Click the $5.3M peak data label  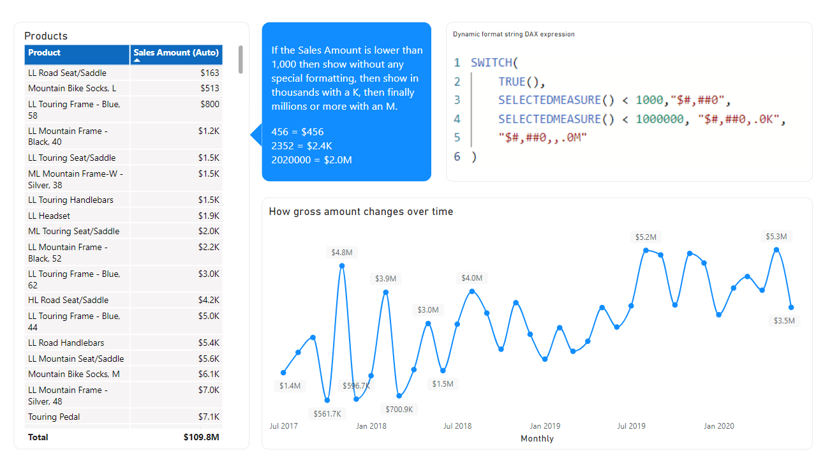coord(776,236)
